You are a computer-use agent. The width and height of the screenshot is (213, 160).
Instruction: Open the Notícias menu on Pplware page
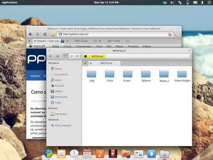[x=35, y=76]
